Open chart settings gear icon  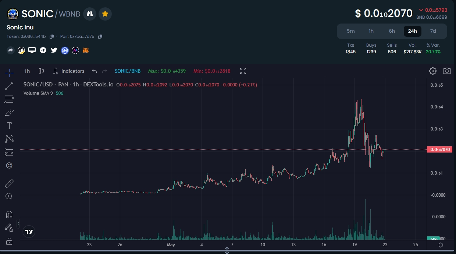[x=433, y=71]
